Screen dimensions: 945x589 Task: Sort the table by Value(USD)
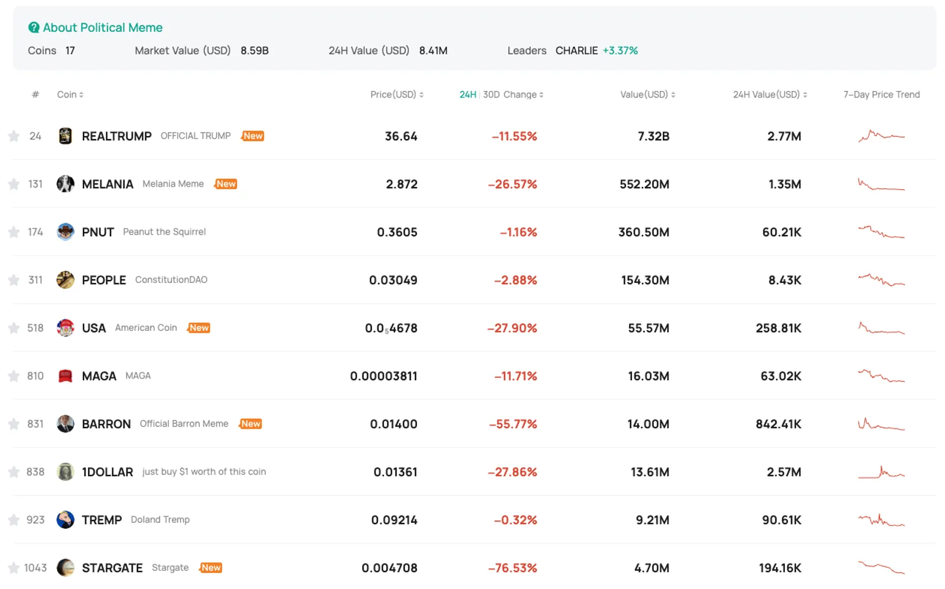click(648, 95)
